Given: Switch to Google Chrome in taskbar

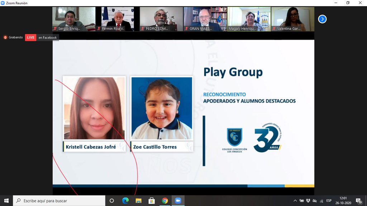Looking at the screenshot, I should point(165,201).
